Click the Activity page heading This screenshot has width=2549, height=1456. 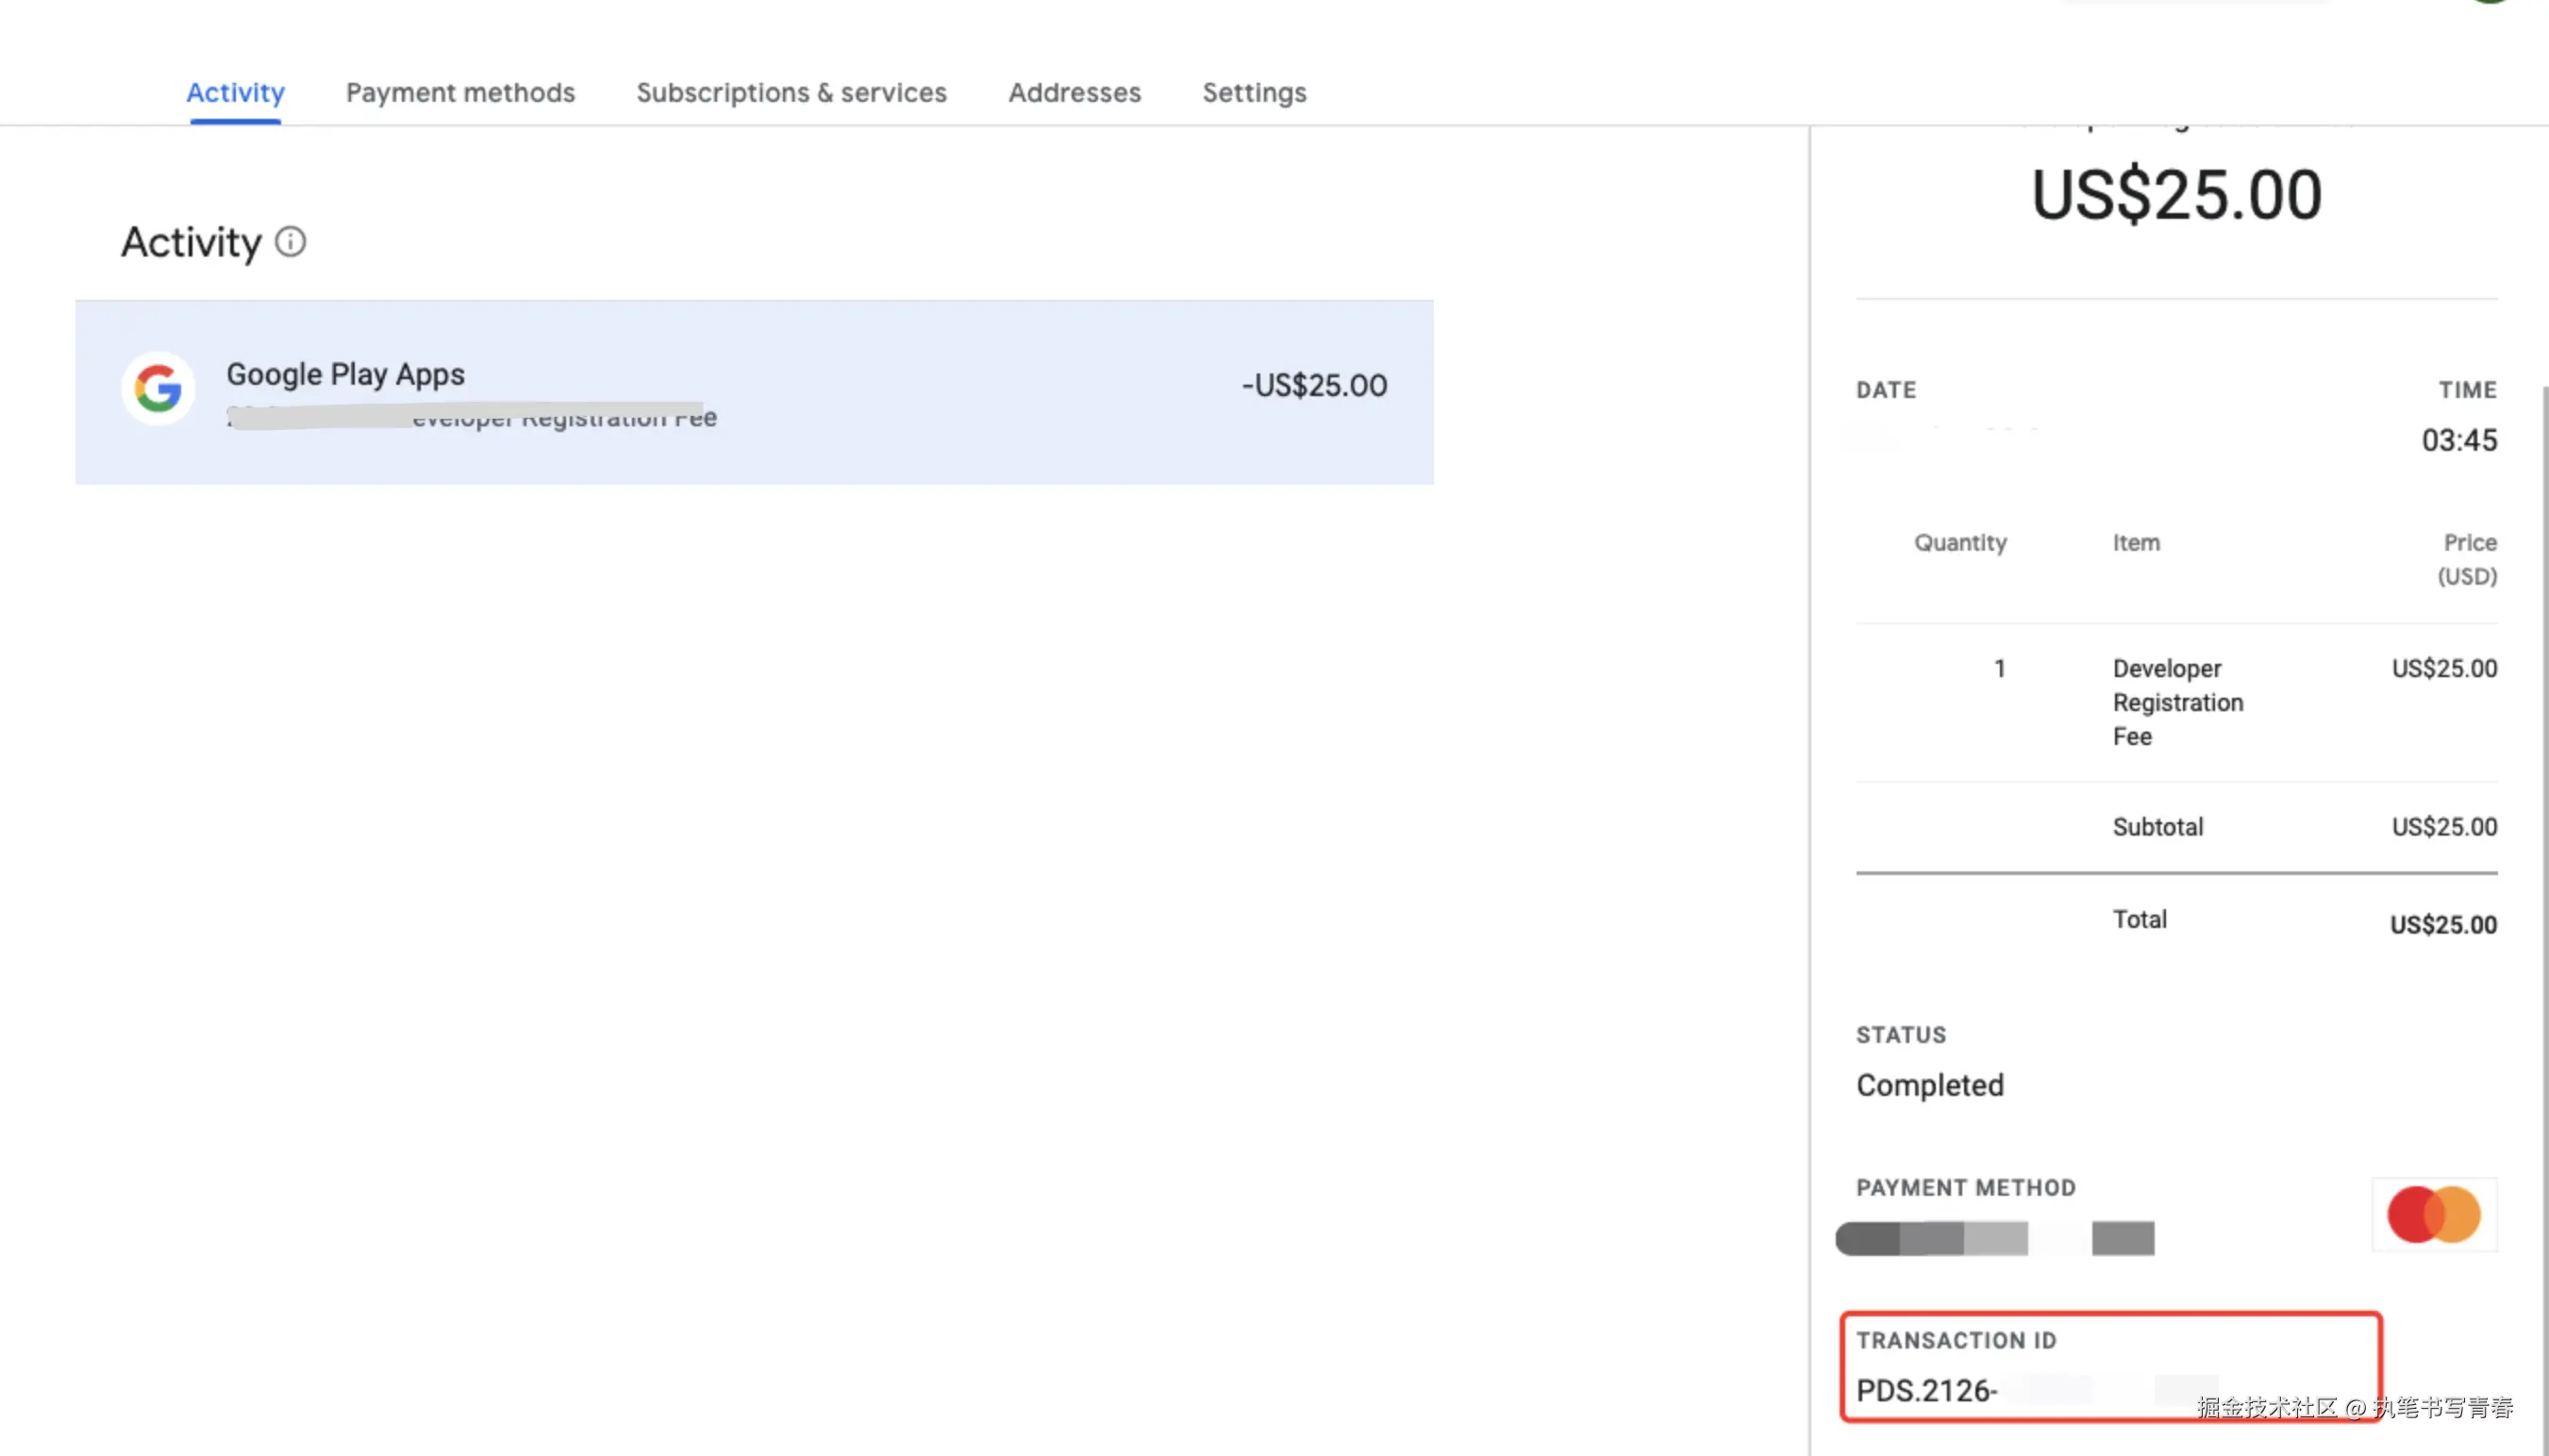pyautogui.click(x=192, y=242)
